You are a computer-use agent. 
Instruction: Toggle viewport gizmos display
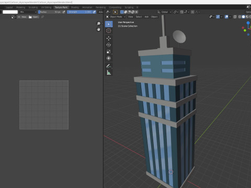coord(218,17)
